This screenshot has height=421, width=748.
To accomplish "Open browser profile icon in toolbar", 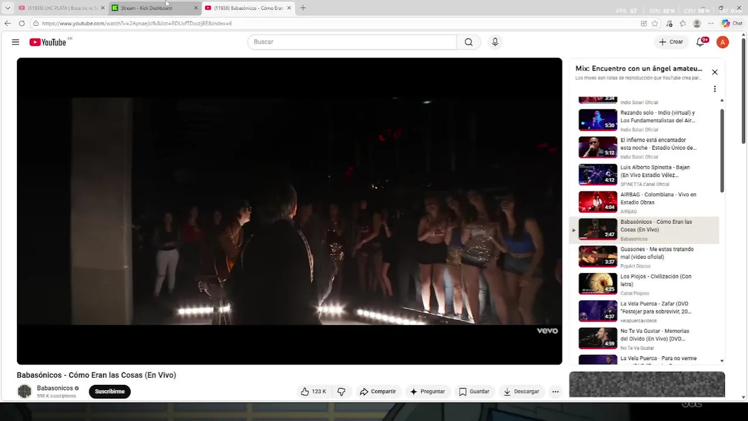I will tap(697, 23).
